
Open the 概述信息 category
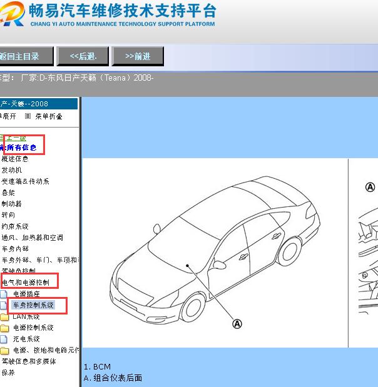(x=15, y=159)
